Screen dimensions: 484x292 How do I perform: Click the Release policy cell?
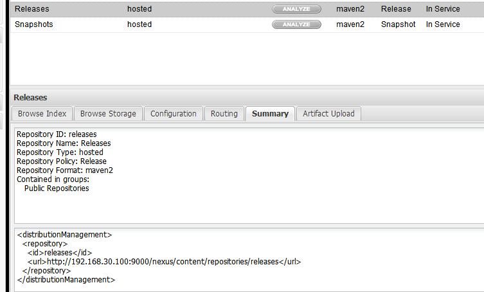point(396,9)
